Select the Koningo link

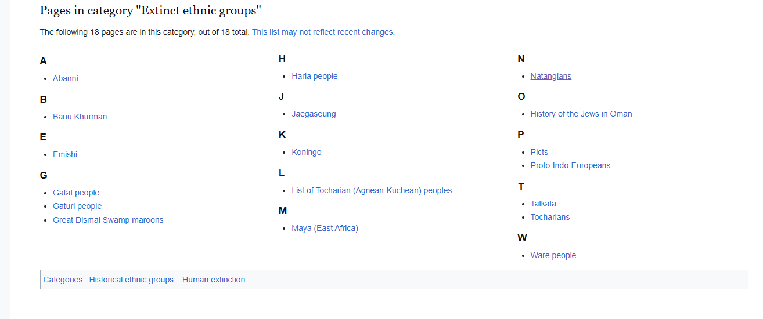[x=307, y=152]
